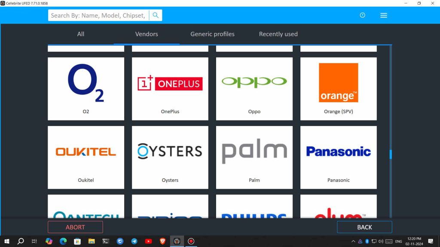Image resolution: width=440 pixels, height=247 pixels.
Task: Open the hamburger menu
Action: tap(384, 15)
